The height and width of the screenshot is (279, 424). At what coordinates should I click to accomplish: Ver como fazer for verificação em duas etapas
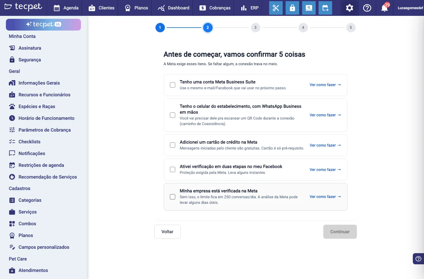click(325, 170)
